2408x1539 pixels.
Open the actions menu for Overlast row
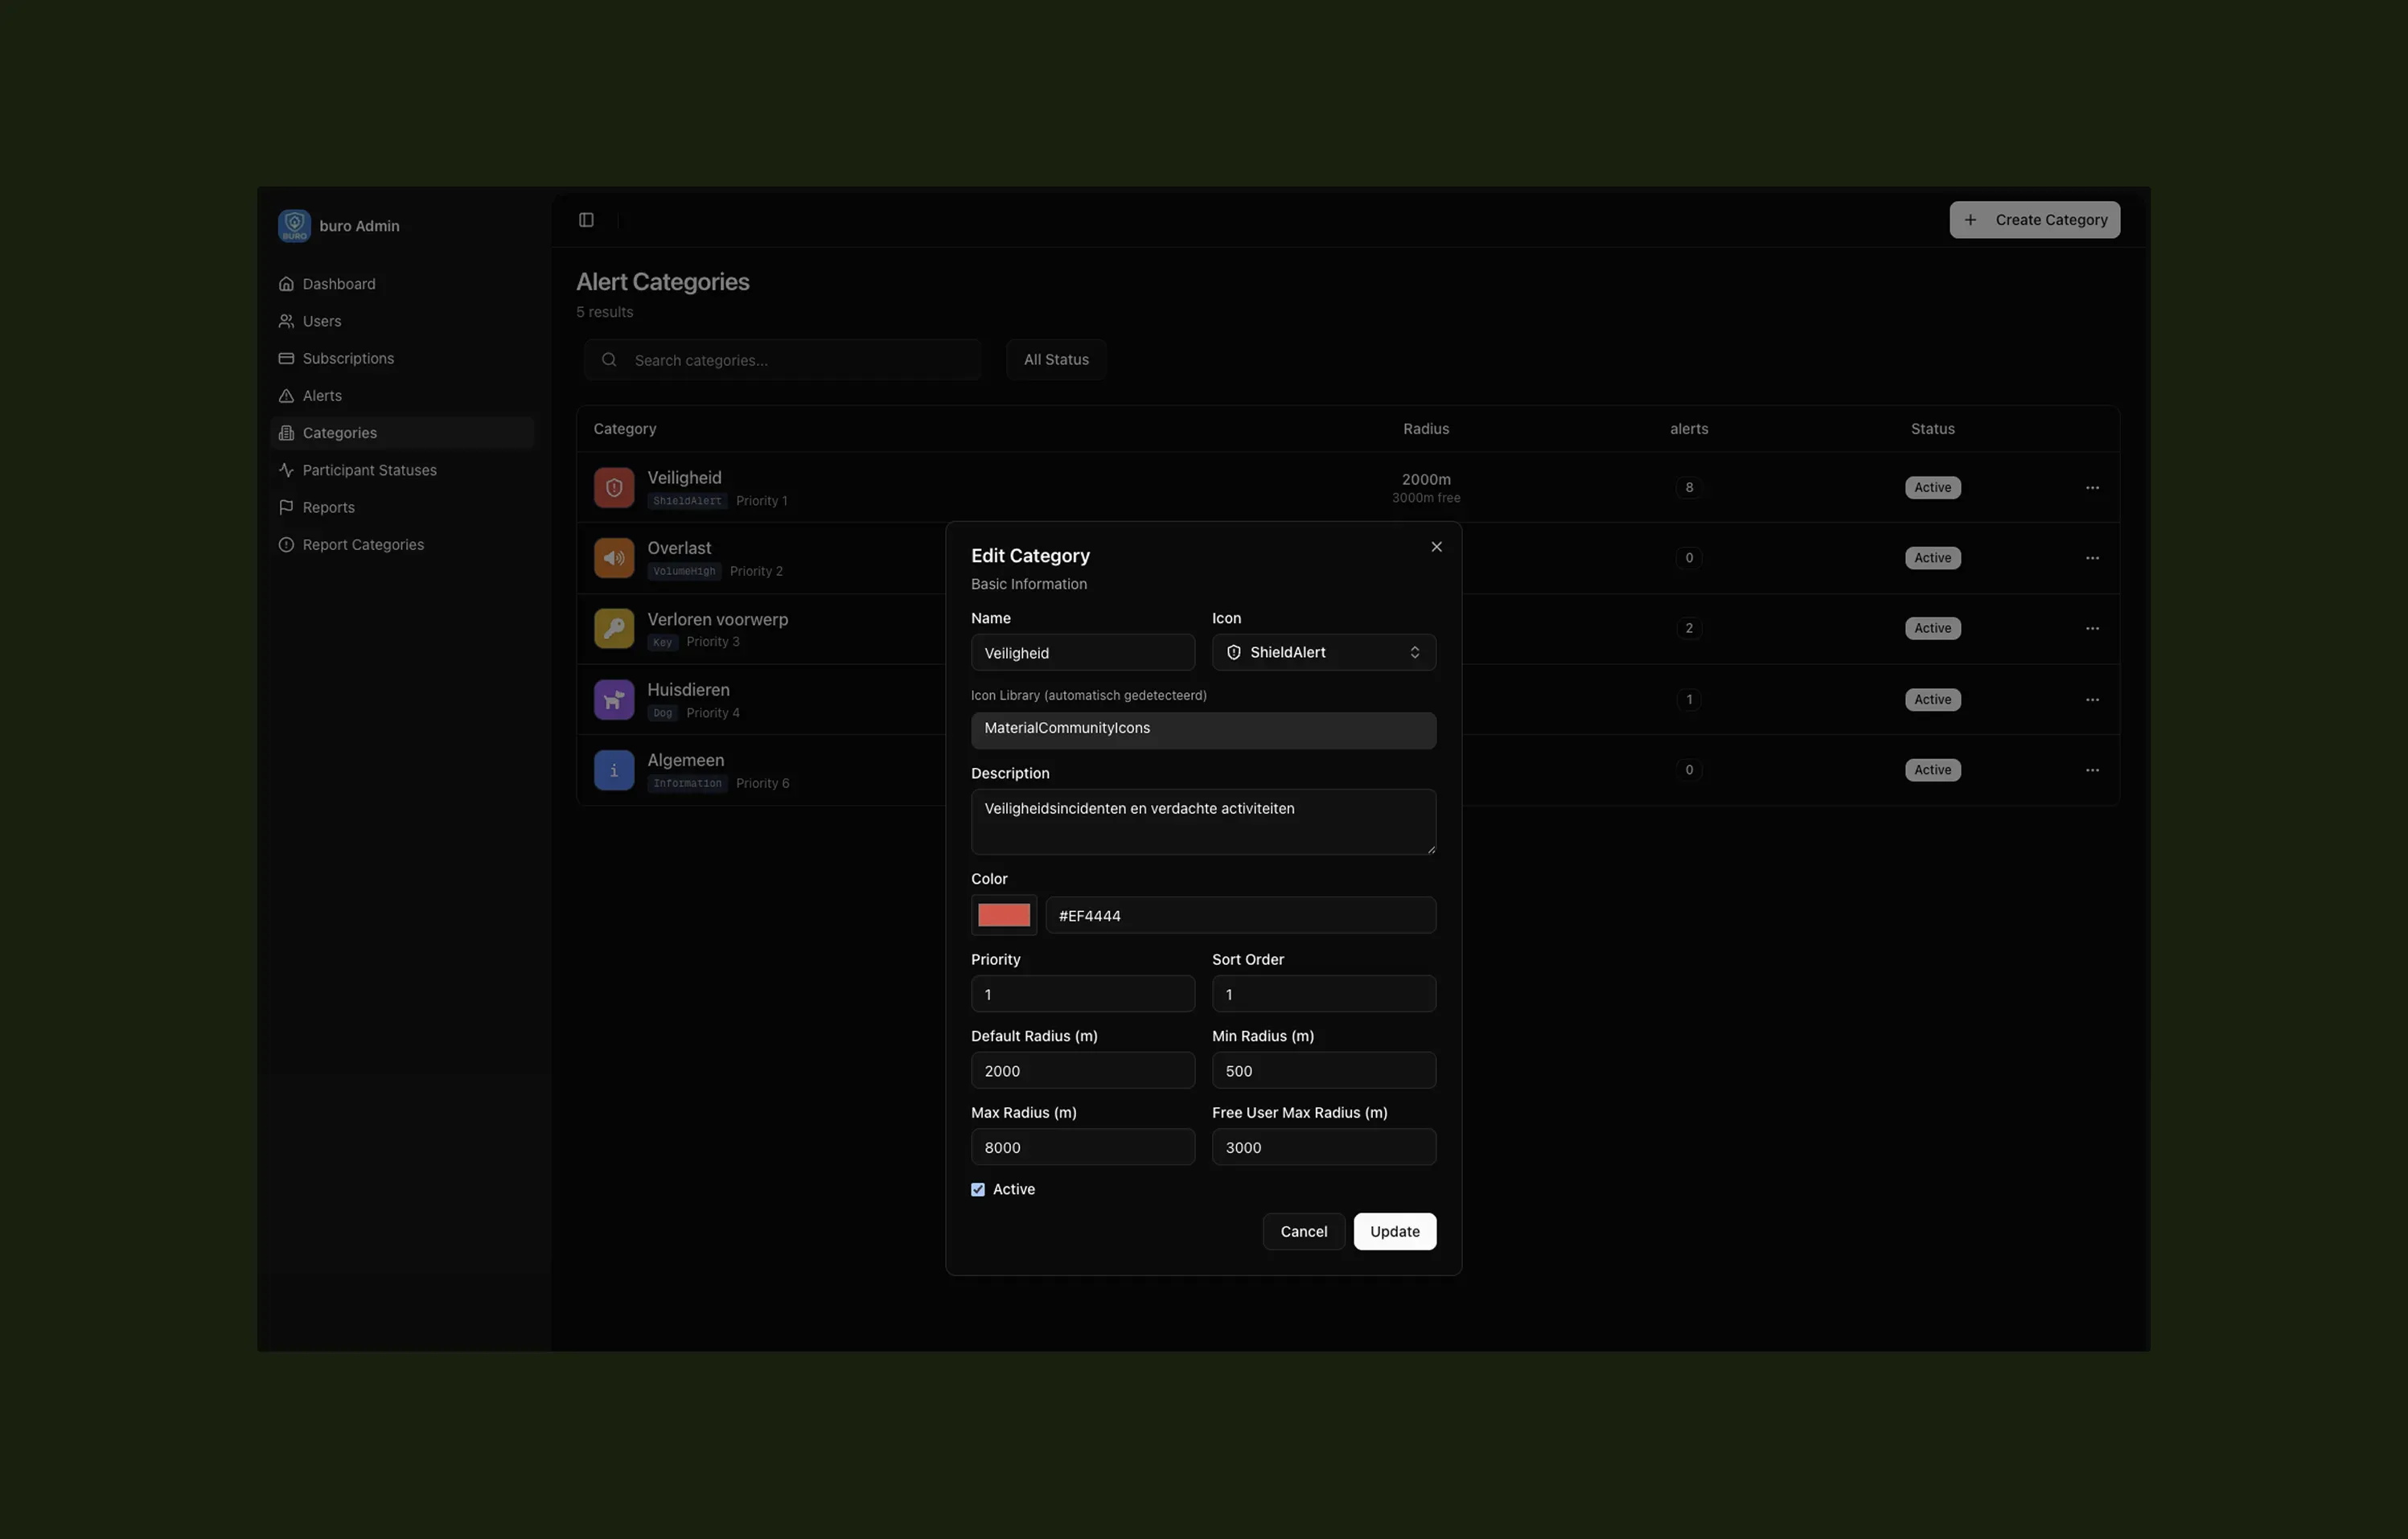2093,557
